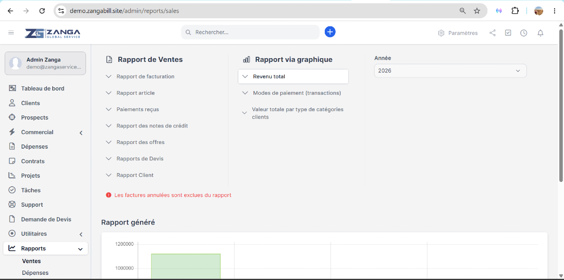Image resolution: width=564 pixels, height=280 pixels.
Task: Open the browser extensions puzzle icon
Action: (515, 10)
